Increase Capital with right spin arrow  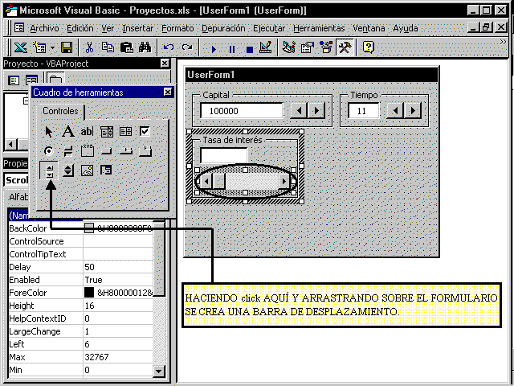point(316,110)
